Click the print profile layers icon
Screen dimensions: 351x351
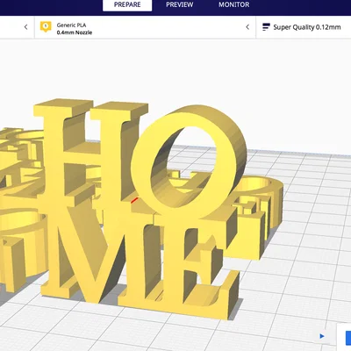[266, 27]
